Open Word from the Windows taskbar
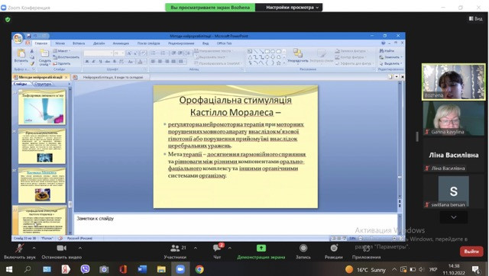The width and height of the screenshot is (489, 276). click(x=142, y=269)
